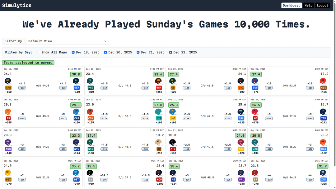Click the Logout button

coord(323,5)
